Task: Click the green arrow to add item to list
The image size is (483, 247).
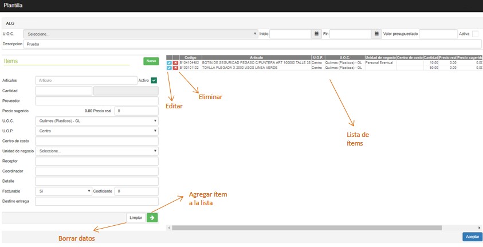Action: (152, 218)
